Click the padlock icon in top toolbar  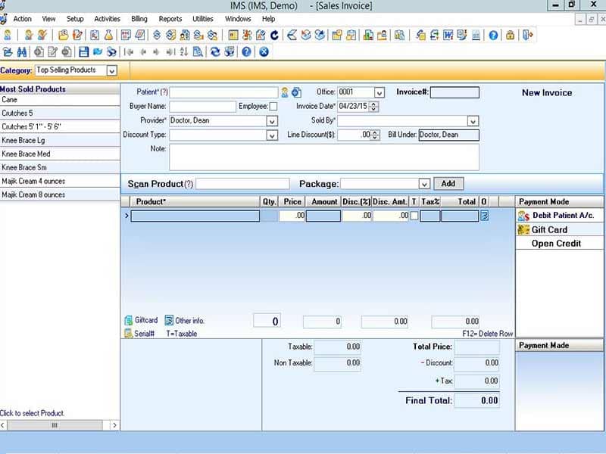point(510,35)
